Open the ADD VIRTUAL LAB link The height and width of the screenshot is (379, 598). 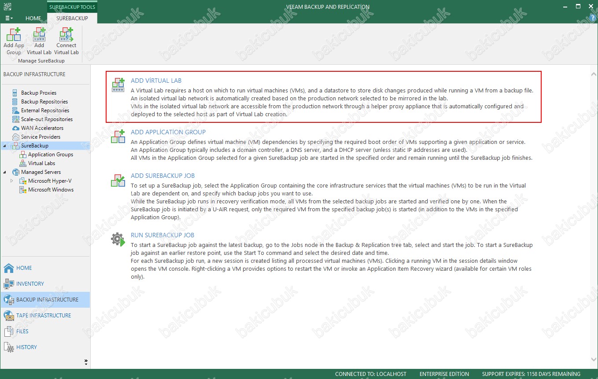click(x=156, y=81)
